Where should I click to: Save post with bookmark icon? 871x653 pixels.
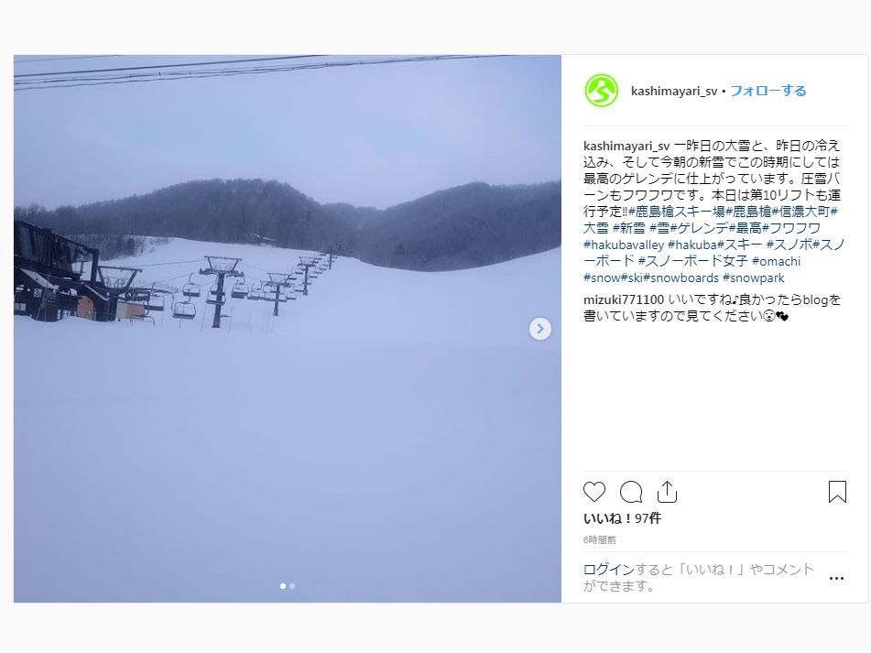[837, 492]
